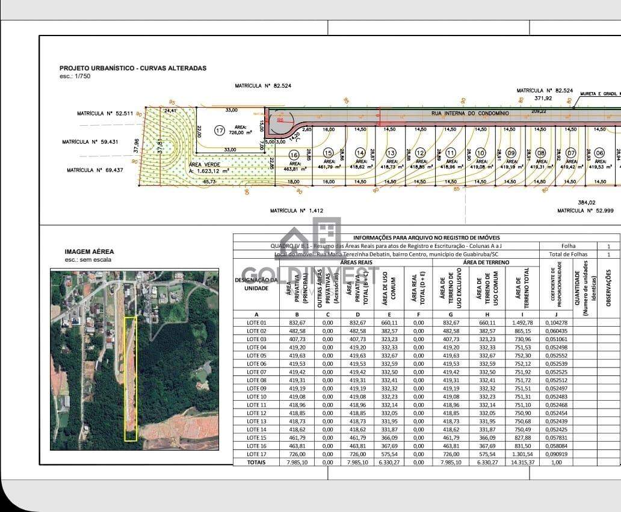Click the 'COEFICIENTE DE PROPORCIONALIDADE' column header

[556, 284]
